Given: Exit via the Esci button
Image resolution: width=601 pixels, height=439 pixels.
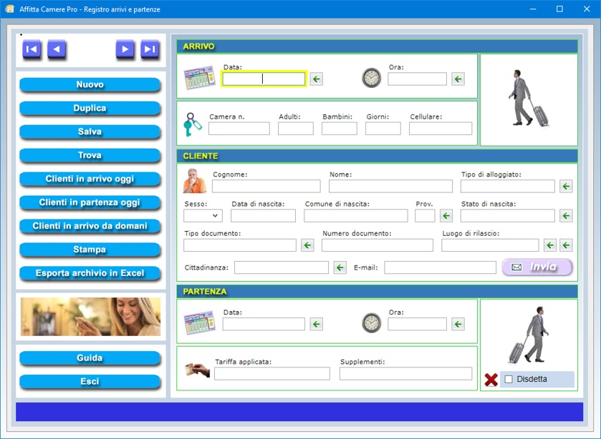Looking at the screenshot, I should (x=90, y=382).
